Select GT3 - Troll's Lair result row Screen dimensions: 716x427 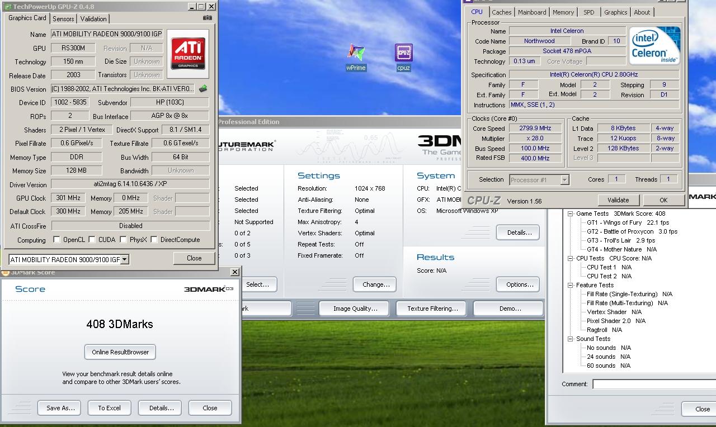620,240
